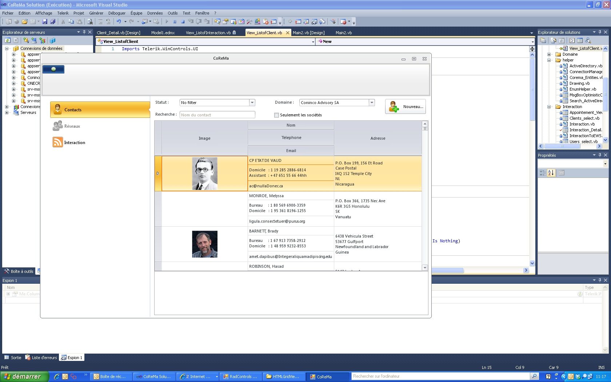611x382 pixels.
Task: Collapse the Connexions de données node
Action: click(x=7, y=48)
